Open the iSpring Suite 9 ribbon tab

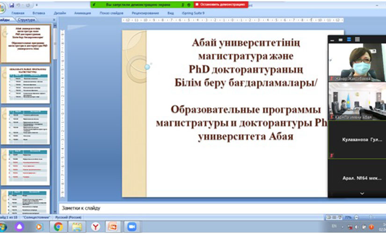[x=193, y=13]
